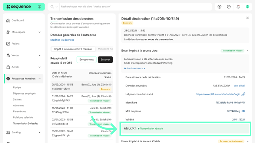Click the search magnifier icon
Image resolution: width=255 pixels, height=143 pixels.
(x=52, y=7)
